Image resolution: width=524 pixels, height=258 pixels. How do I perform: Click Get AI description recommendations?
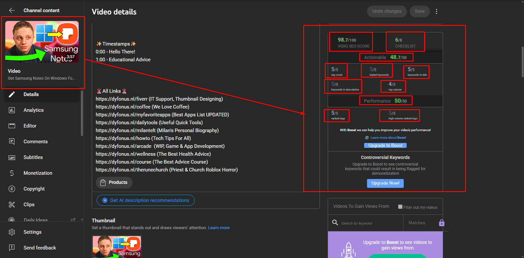pos(146,200)
